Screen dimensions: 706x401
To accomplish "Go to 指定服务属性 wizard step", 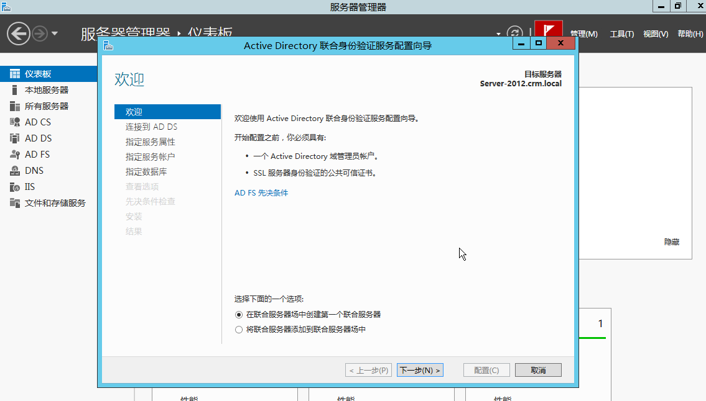I will (150, 142).
